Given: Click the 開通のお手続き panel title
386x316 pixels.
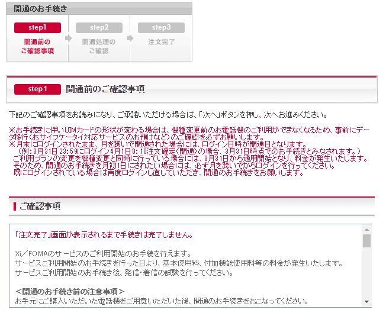Looking at the screenshot, I should pyautogui.click(x=40, y=9).
